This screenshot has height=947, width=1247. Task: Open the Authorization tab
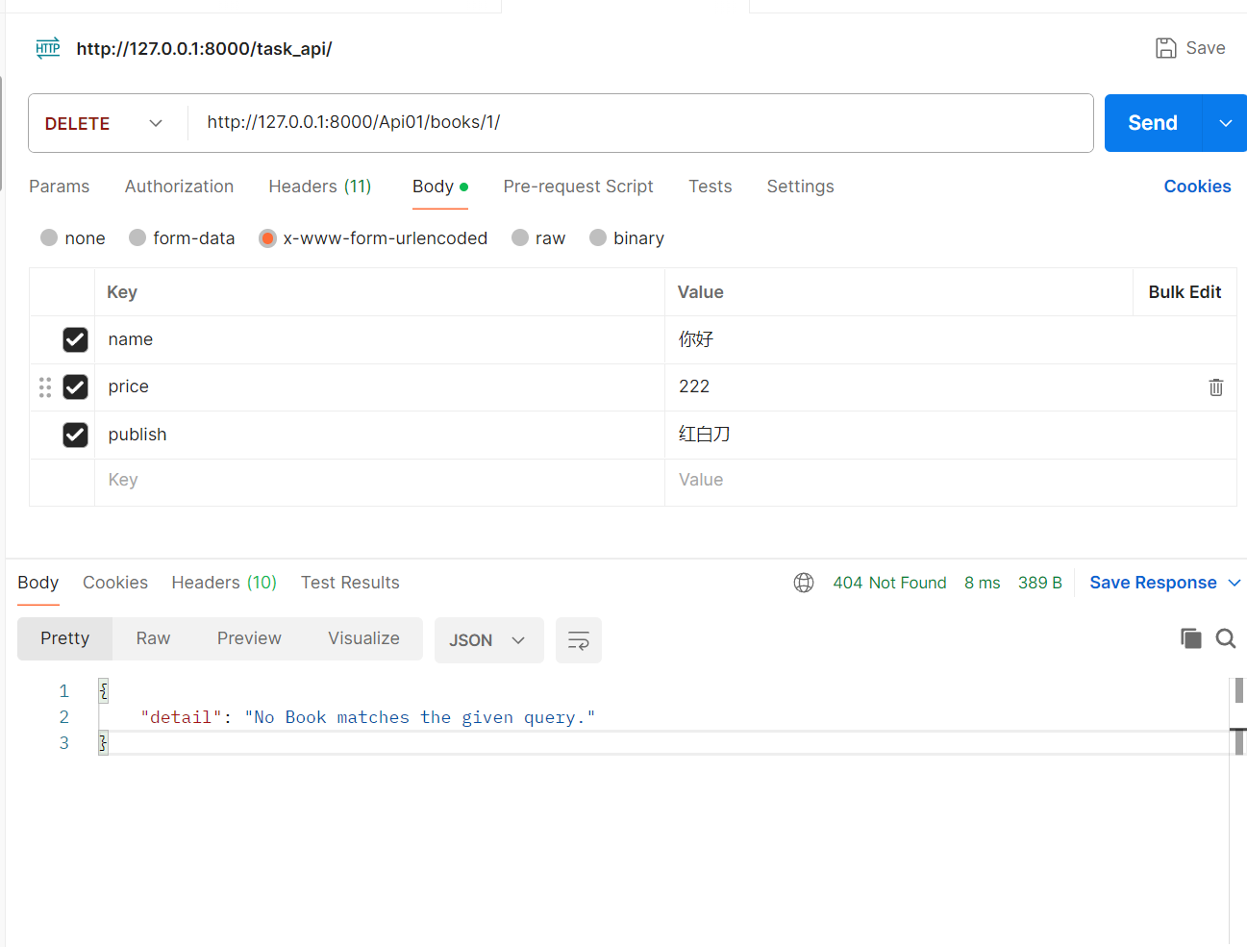(x=179, y=187)
